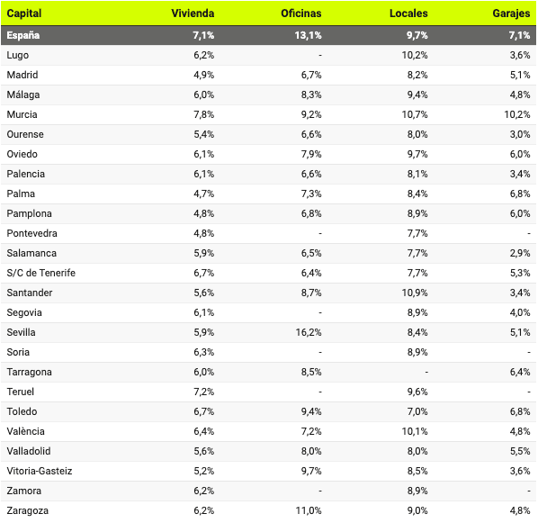The image size is (538, 523).
Task: Click Zaragoza's Oficinas value 11,0%
Action: pyautogui.click(x=309, y=510)
